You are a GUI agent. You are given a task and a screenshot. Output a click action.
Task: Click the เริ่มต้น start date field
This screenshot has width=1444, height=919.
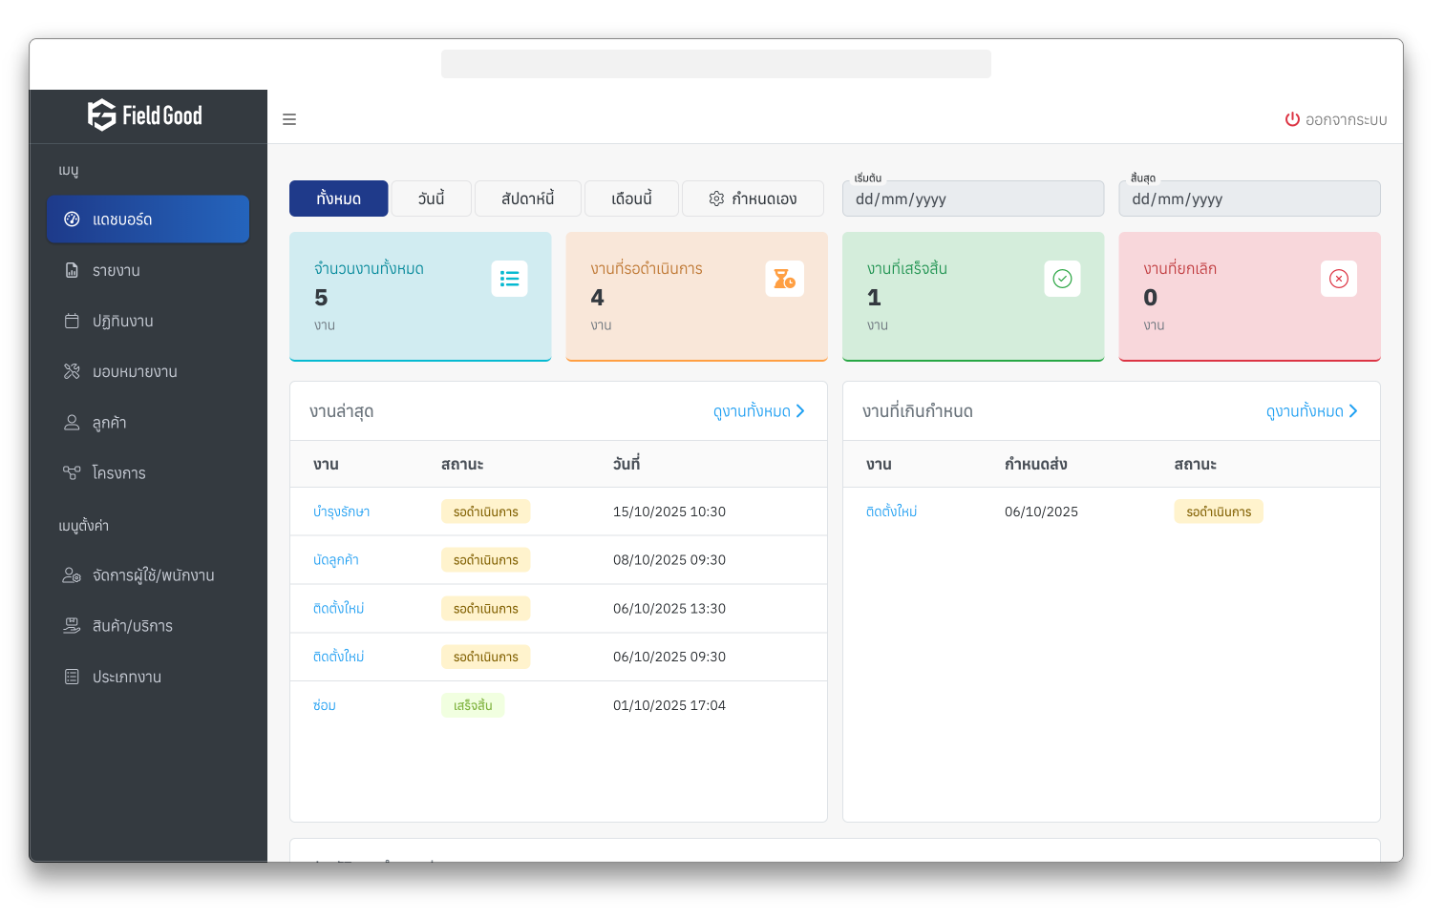coord(972,199)
